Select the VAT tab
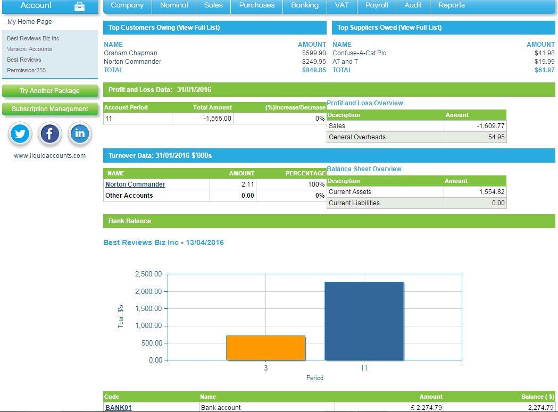Viewport: 558px width, 412px height. pos(342,5)
